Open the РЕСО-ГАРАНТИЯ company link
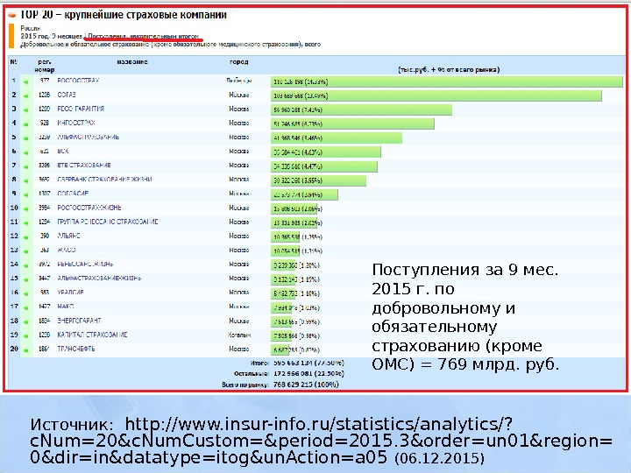 (x=81, y=109)
